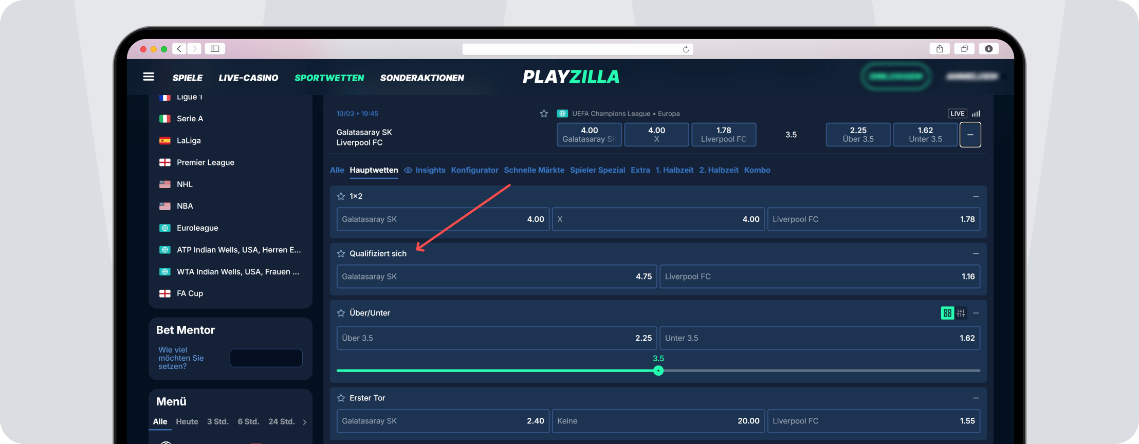Viewport: 1139px width, 444px height.
Task: Collapse the match markets with minus button
Action: [970, 135]
